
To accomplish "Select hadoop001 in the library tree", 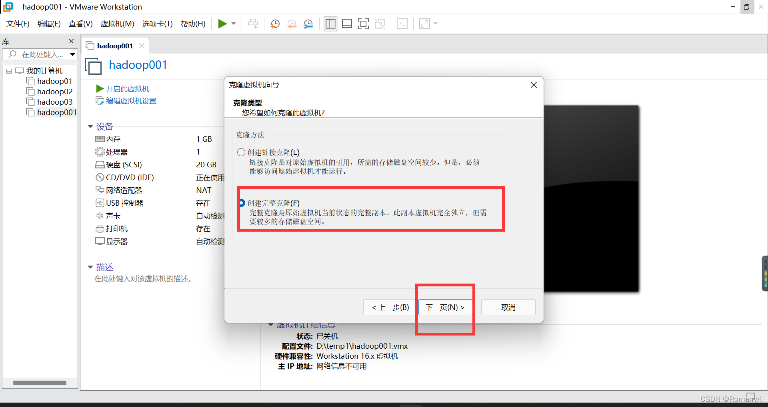I will [x=57, y=113].
